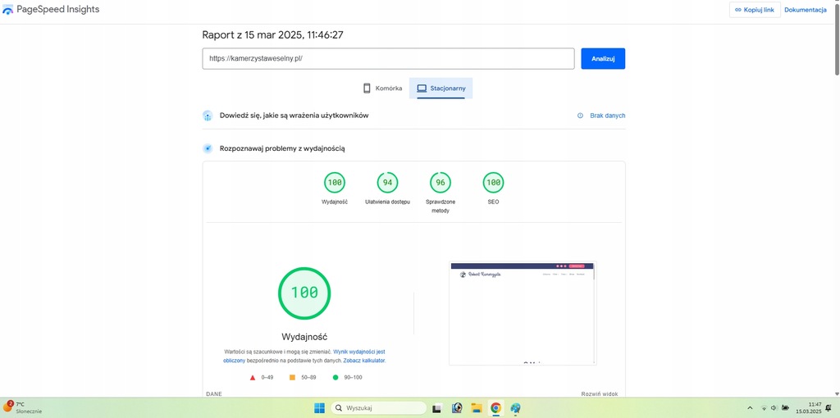Click the Kopiuj link button
This screenshot has height=418, width=840.
tap(753, 10)
